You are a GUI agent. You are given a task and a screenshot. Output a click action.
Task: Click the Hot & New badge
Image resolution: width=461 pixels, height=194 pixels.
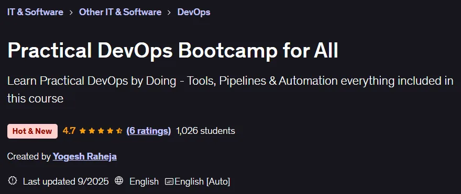tap(32, 131)
